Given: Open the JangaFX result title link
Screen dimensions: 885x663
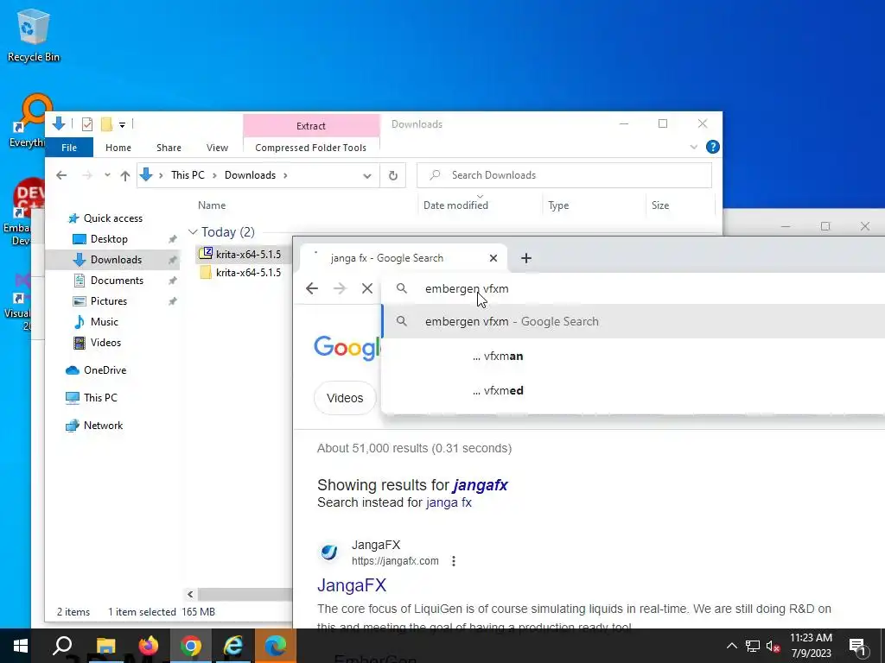Looking at the screenshot, I should (352, 585).
